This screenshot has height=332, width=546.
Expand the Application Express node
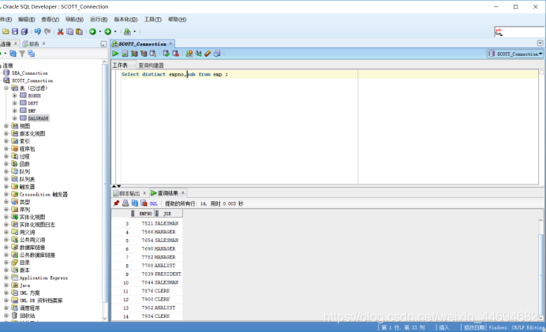6,278
